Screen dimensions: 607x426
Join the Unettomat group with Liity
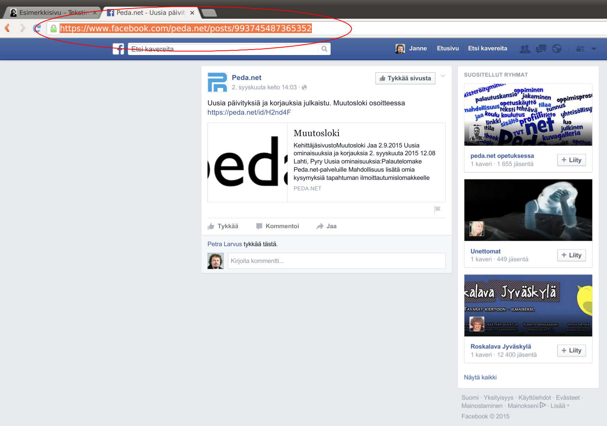571,255
